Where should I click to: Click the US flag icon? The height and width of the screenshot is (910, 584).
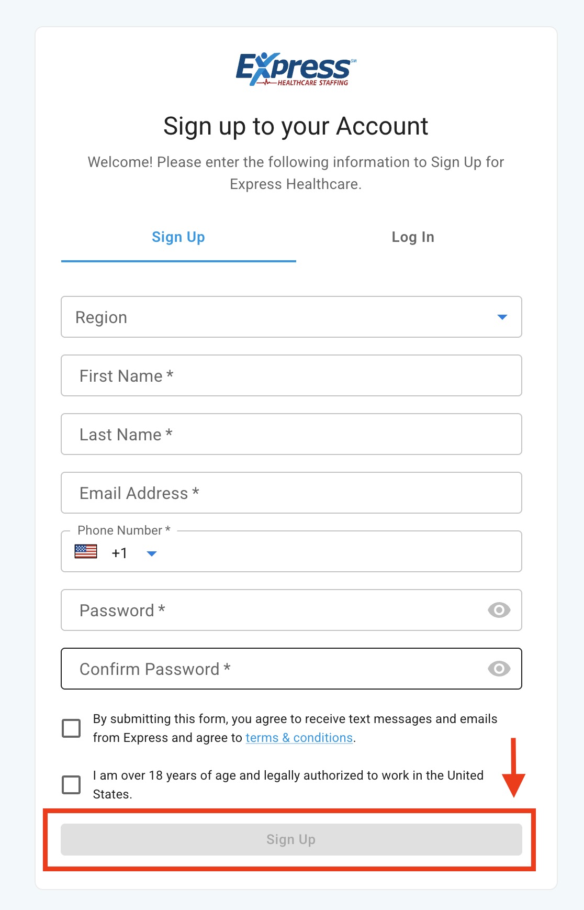86,552
